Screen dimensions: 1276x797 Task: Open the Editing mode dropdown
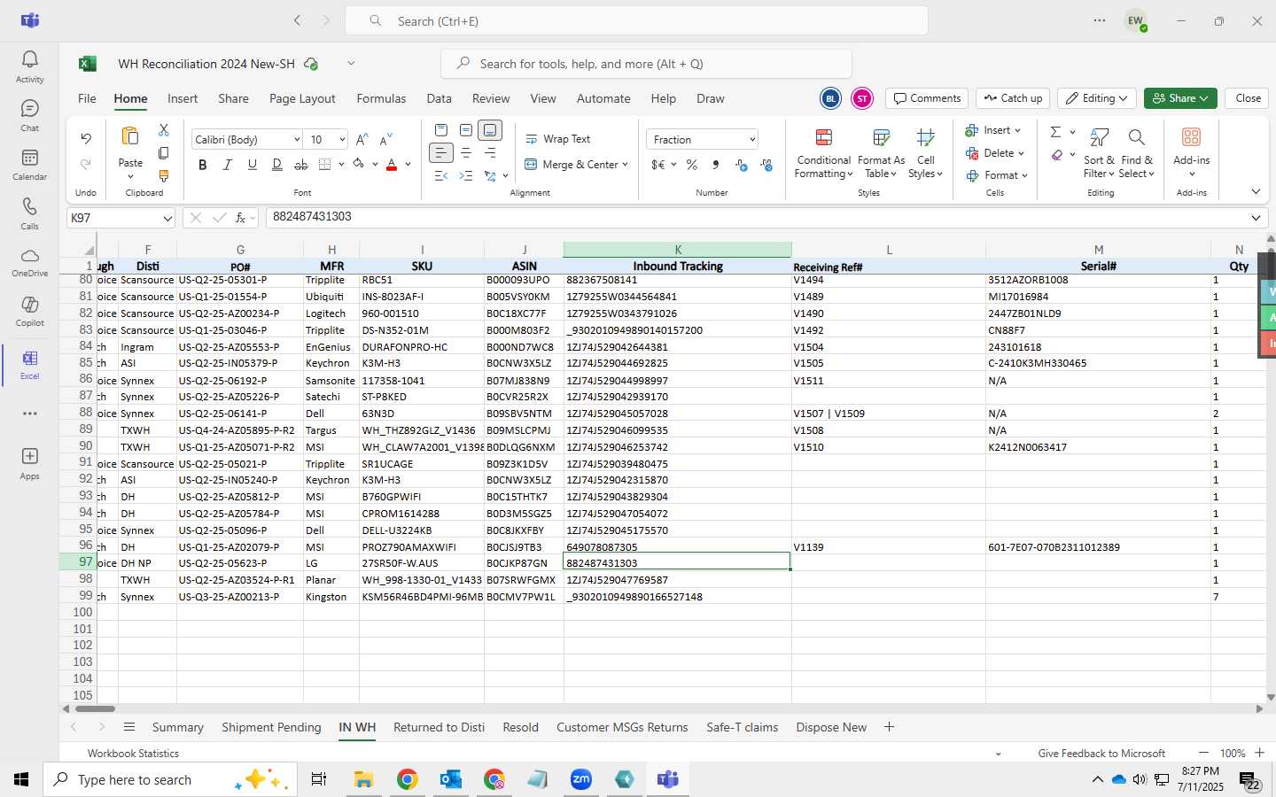(x=1099, y=98)
